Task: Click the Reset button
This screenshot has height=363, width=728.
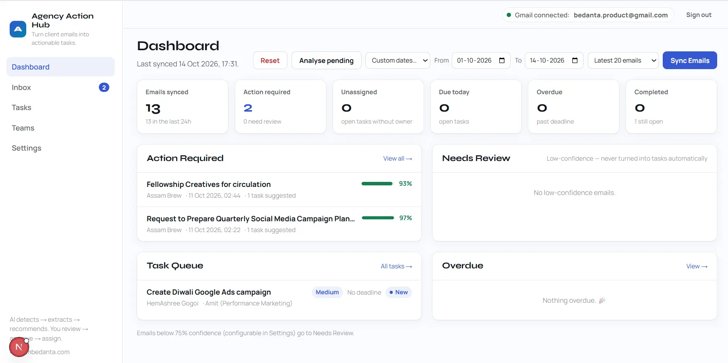Action: click(270, 60)
